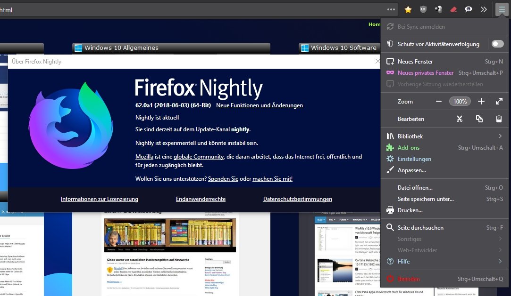Enter fullscreen with the arrows icon
The width and height of the screenshot is (511, 296).
499,101
